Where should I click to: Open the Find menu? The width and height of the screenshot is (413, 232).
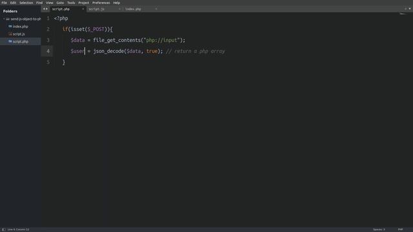tap(39, 3)
